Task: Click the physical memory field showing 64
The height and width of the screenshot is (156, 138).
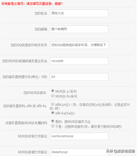Action: coord(79,77)
